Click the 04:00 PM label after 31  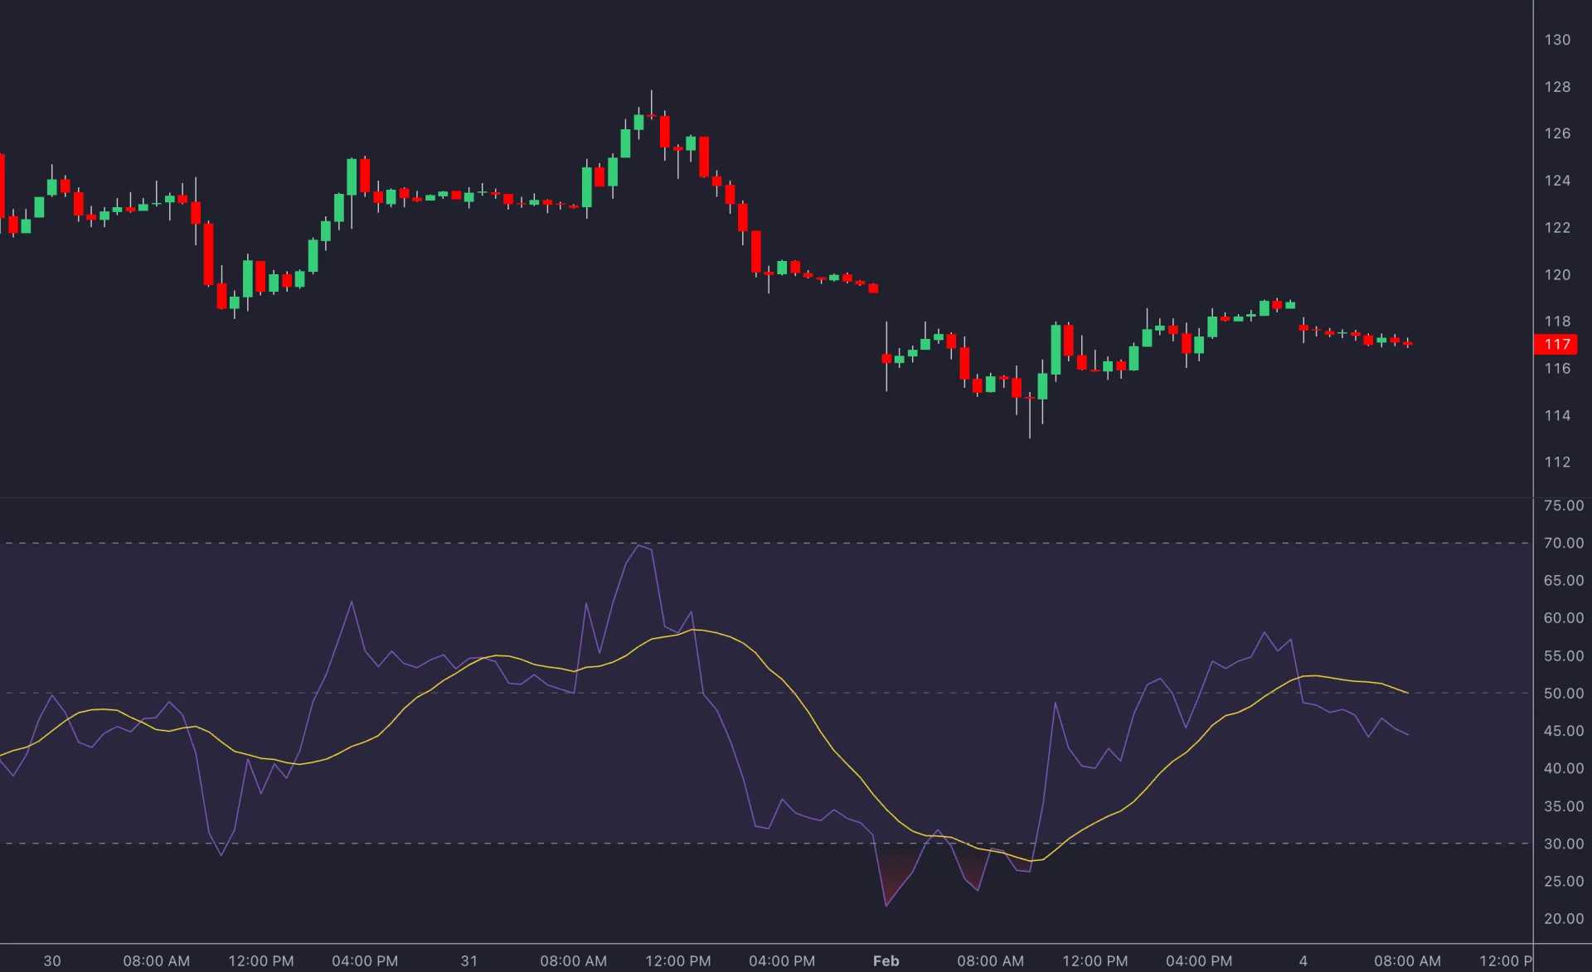point(782,961)
